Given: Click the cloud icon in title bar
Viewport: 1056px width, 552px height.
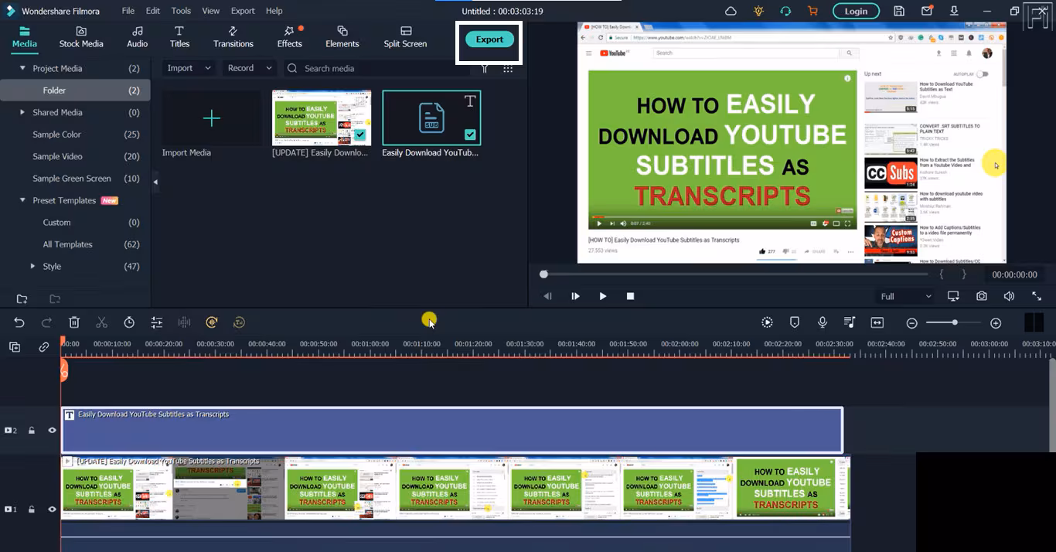Looking at the screenshot, I should pyautogui.click(x=731, y=11).
